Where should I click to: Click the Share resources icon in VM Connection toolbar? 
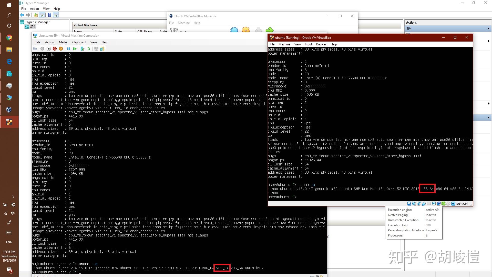(102, 49)
